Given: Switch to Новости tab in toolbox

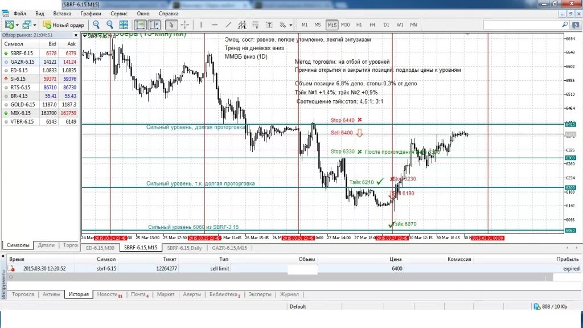Looking at the screenshot, I should tap(109, 294).
